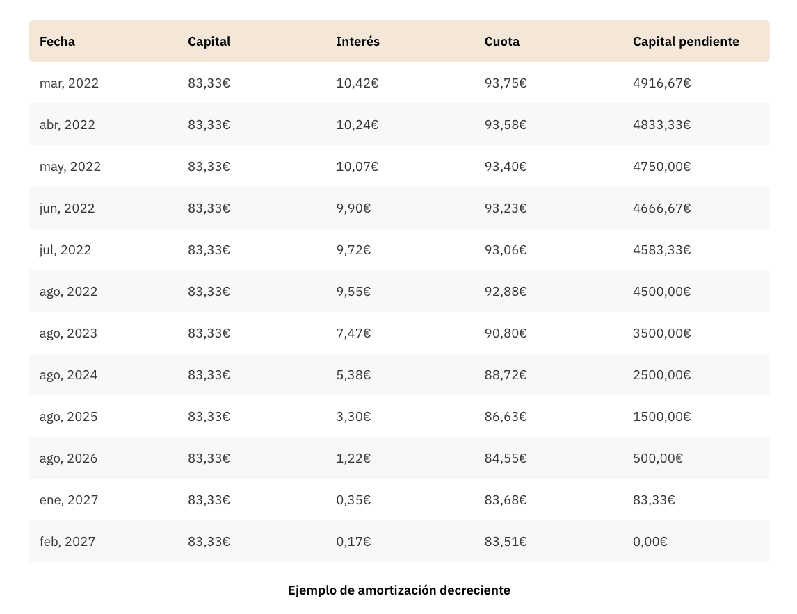The image size is (797, 614).
Task: Click the 10,42€ interest value
Action: point(357,83)
